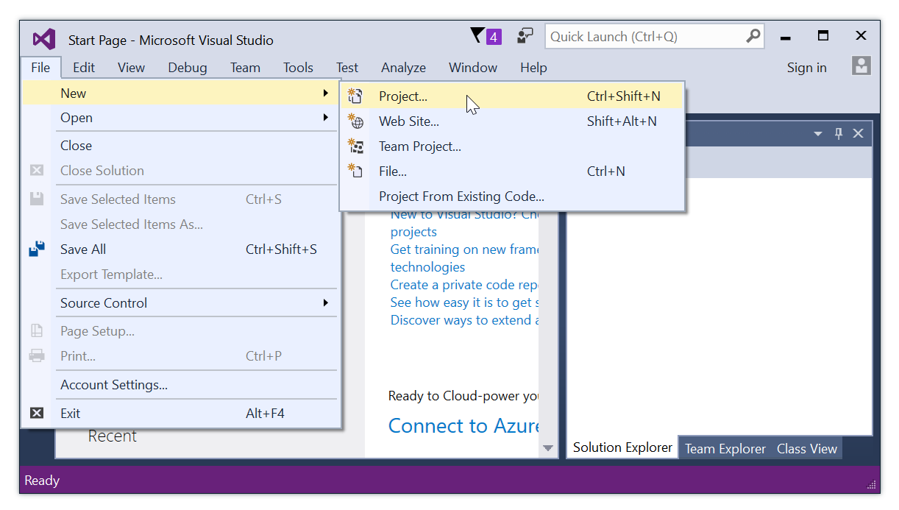899x510 pixels.
Task: Click the Source Control menu entry
Action: 181,303
